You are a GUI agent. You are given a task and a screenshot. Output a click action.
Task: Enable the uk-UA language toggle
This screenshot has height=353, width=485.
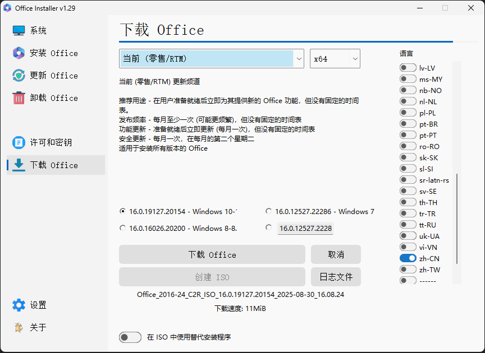408,235
